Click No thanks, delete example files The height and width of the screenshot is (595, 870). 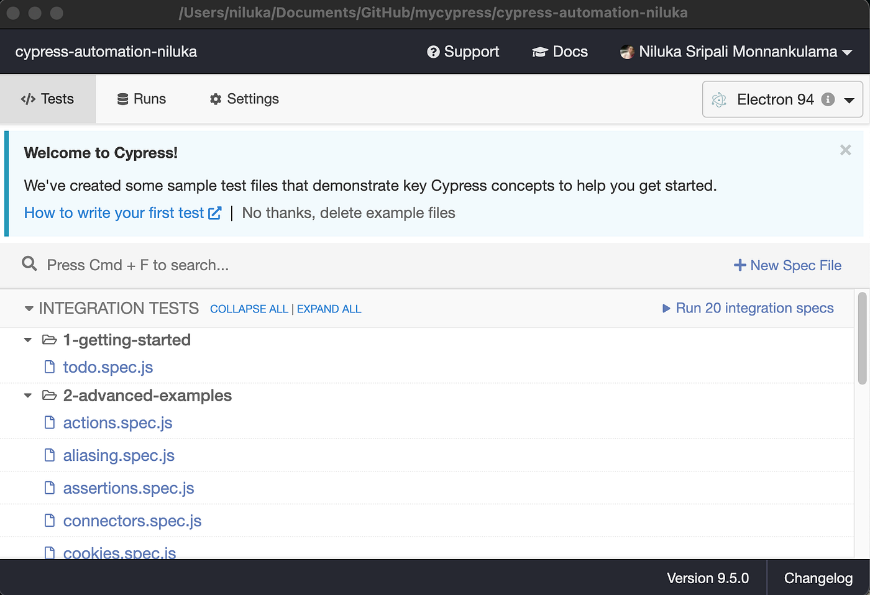pos(349,212)
